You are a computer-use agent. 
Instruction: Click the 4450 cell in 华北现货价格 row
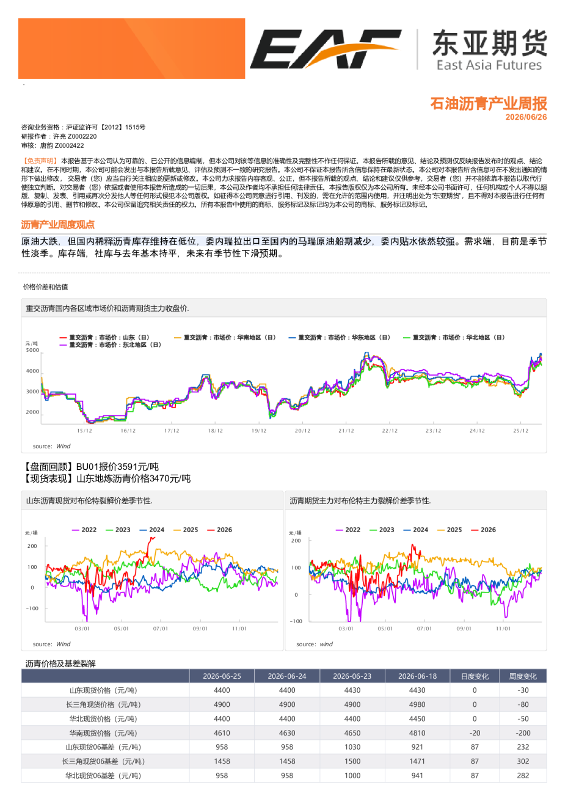(417, 719)
